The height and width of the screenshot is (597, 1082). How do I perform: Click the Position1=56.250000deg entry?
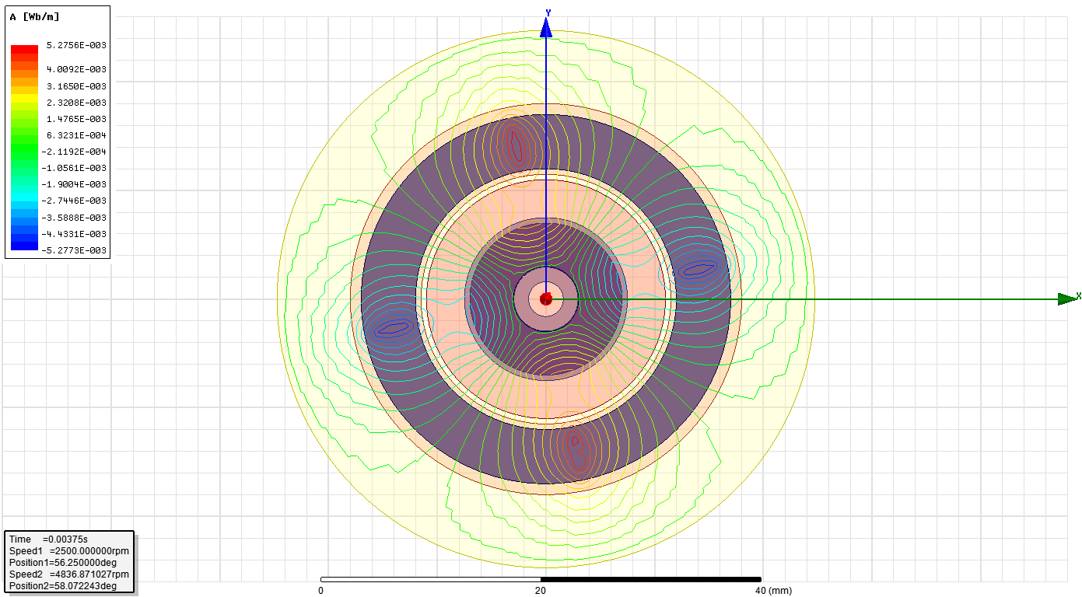[x=62, y=563]
